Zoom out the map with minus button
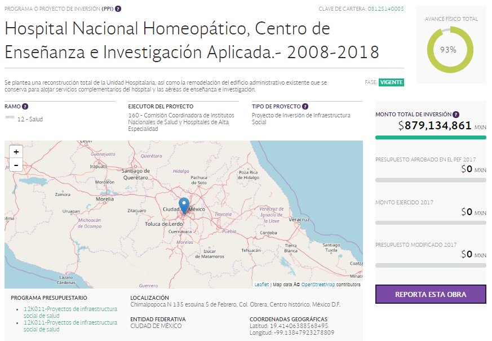Image resolution: width=492 pixels, height=341 pixels. 16,165
